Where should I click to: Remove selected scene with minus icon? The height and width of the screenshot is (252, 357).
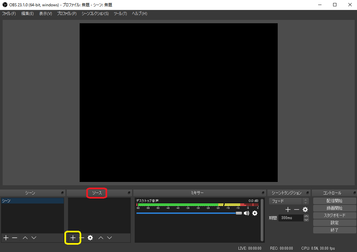[x=15, y=238]
